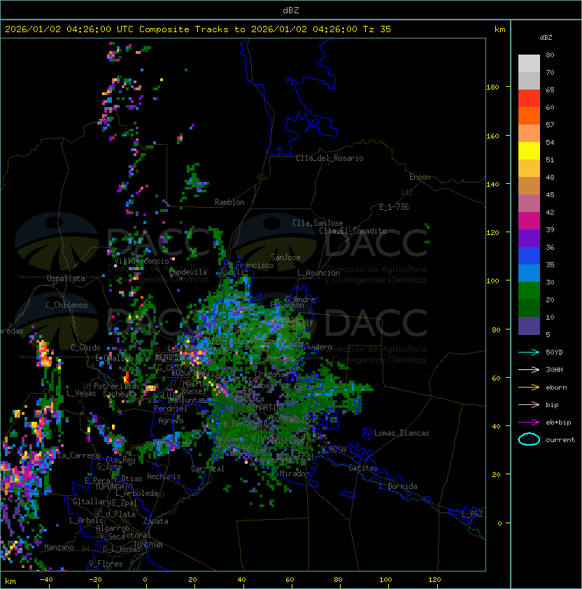Click the 'L_PAZ' map label

pos(472,514)
